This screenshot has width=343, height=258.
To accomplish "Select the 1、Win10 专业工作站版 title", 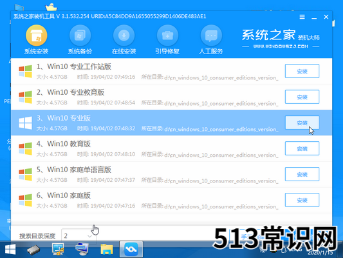I will [x=74, y=66].
